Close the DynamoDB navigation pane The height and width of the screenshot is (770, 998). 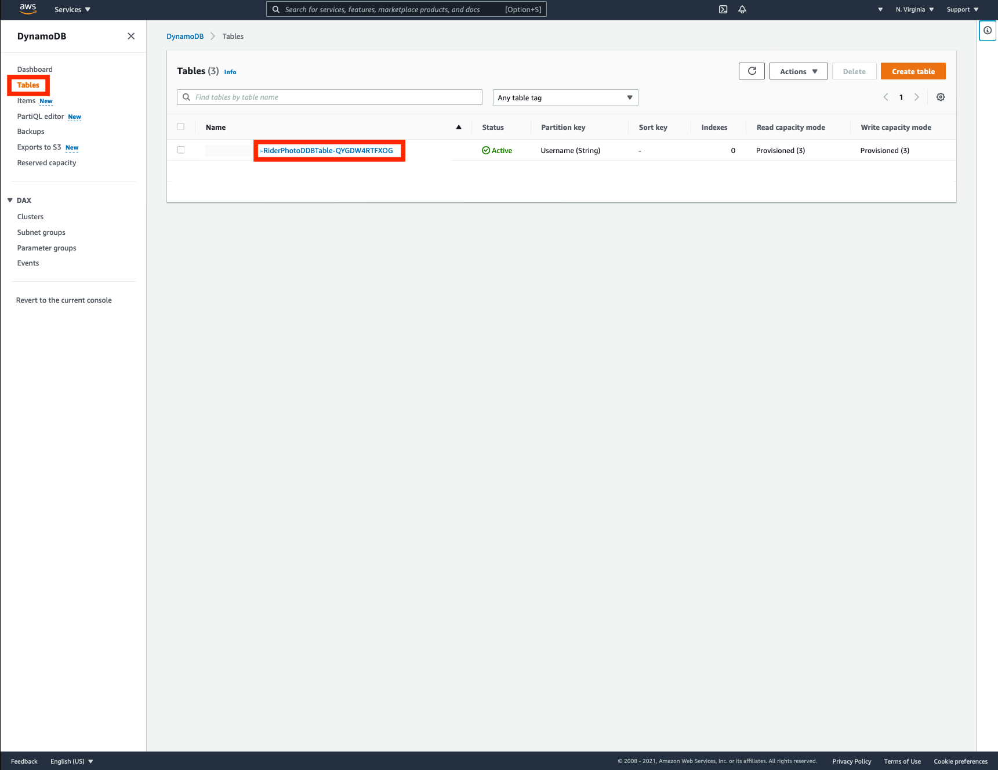pyautogui.click(x=131, y=36)
